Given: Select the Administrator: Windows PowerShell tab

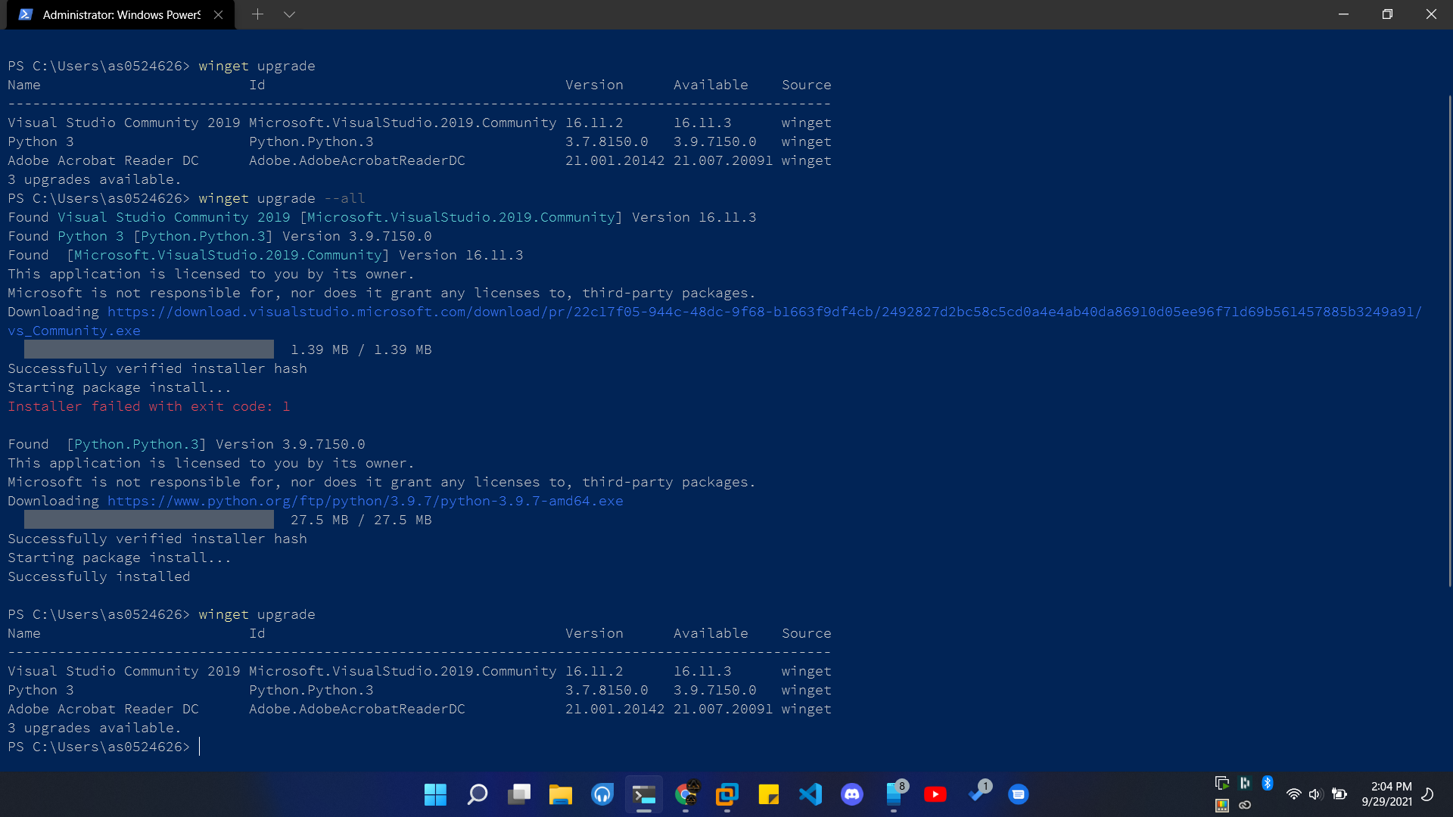Looking at the screenshot, I should 121,14.
